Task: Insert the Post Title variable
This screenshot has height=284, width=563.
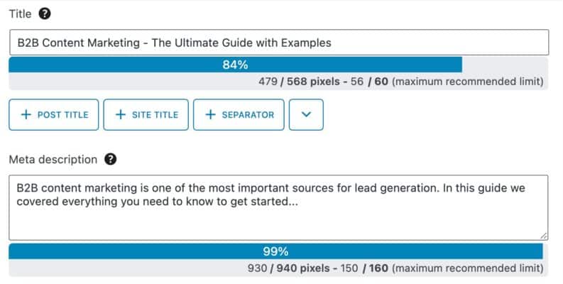Action: [x=54, y=114]
